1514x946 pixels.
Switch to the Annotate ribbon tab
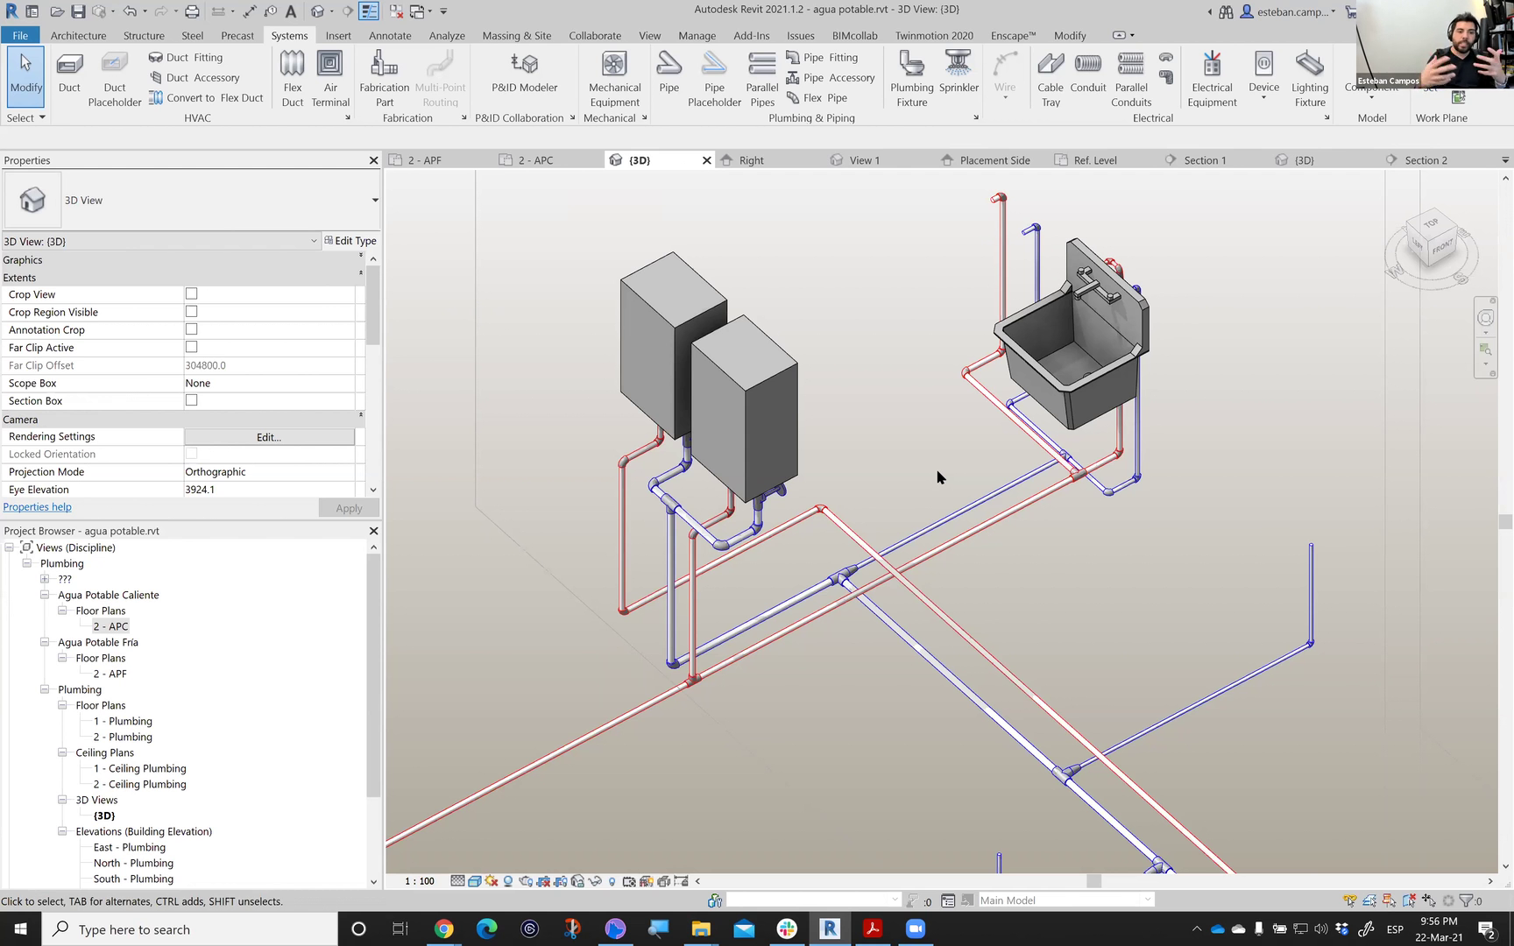coord(390,36)
